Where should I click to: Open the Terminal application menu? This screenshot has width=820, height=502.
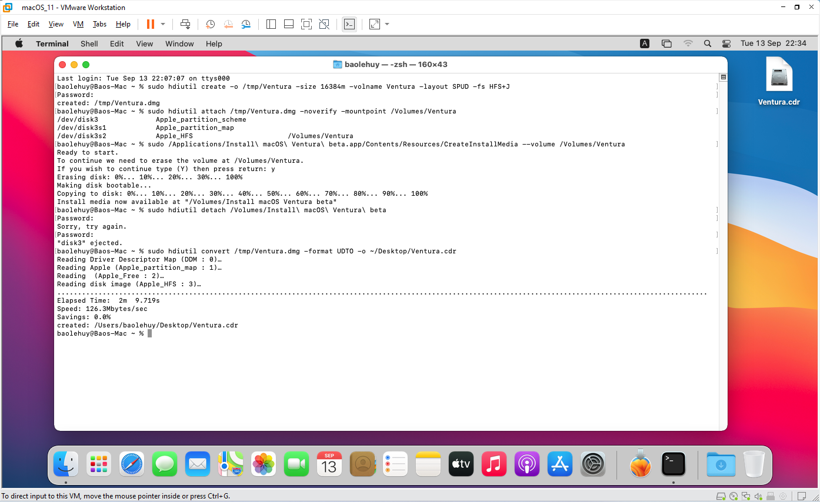coord(52,43)
